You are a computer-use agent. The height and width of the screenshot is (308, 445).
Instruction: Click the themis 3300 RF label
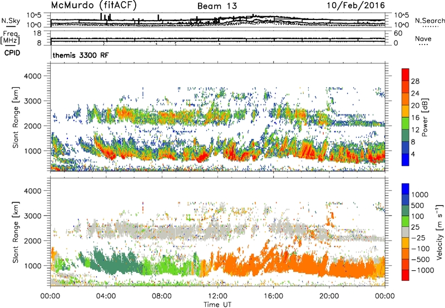click(x=81, y=55)
